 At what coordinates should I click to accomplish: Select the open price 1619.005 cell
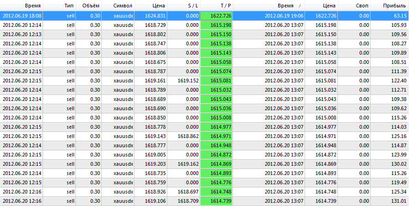pos(151,155)
